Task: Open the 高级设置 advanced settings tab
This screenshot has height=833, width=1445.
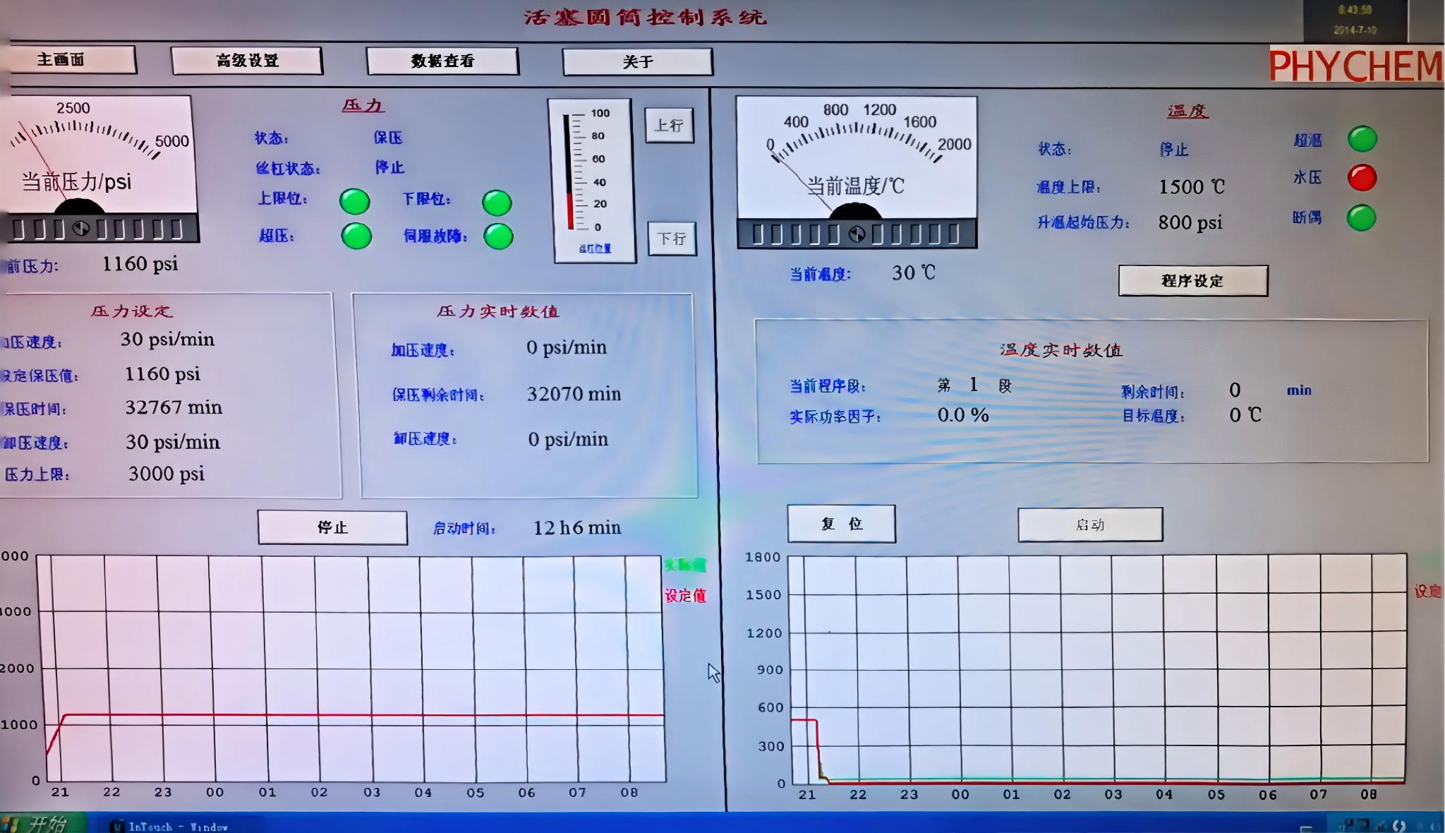Action: pos(247,61)
